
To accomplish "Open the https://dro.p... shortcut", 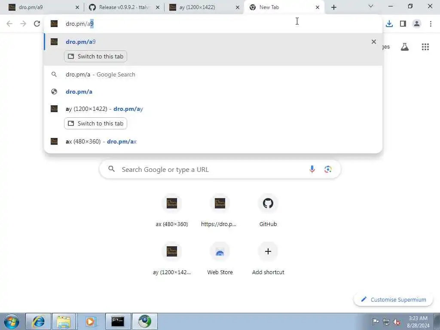I will pyautogui.click(x=220, y=211).
